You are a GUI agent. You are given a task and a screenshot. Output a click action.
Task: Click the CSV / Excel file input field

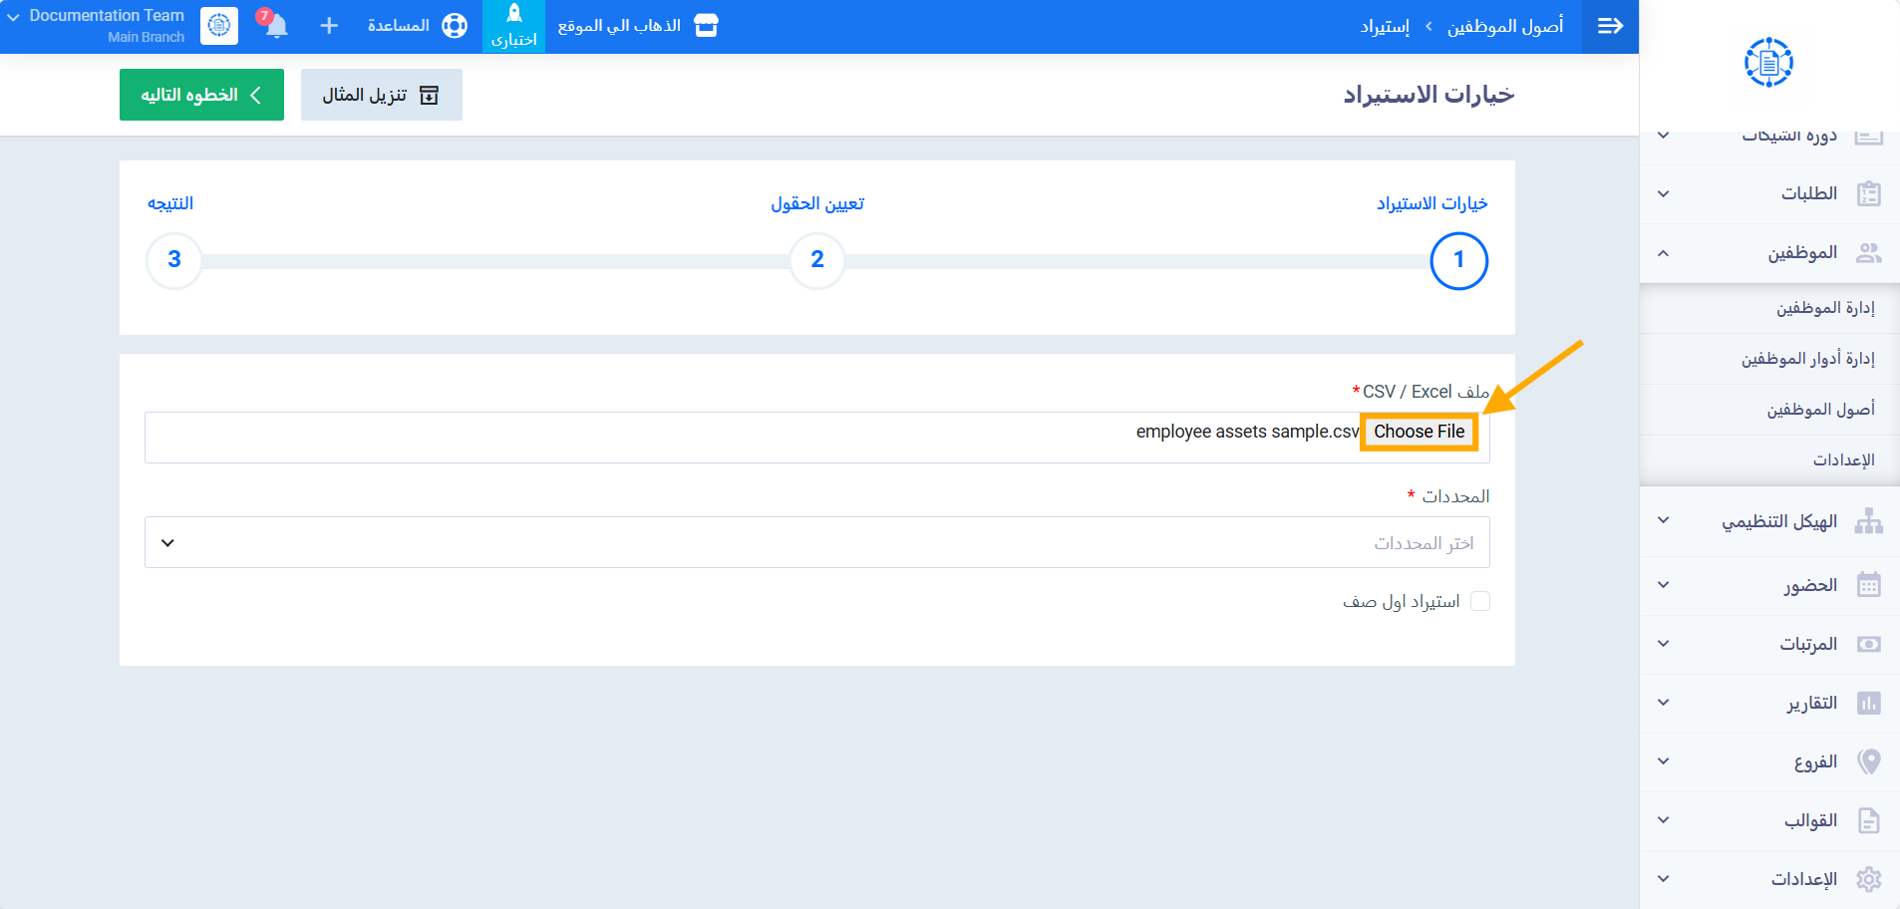817,438
